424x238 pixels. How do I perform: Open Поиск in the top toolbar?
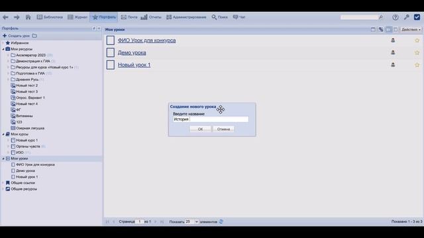(x=219, y=17)
